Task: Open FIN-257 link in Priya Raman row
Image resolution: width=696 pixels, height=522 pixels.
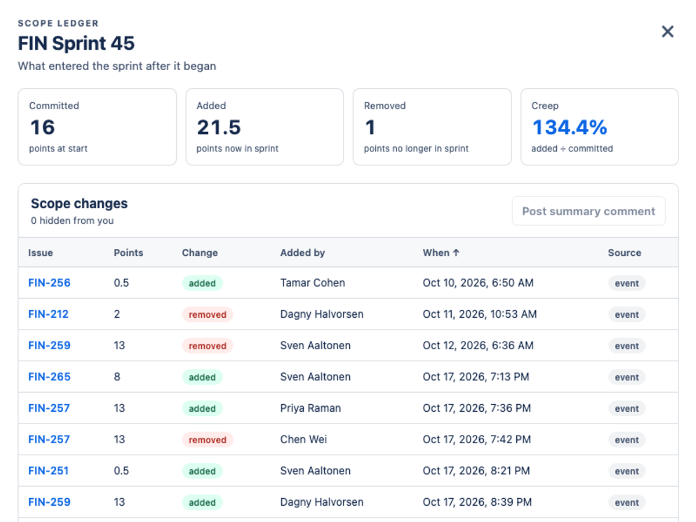Action: (x=49, y=408)
